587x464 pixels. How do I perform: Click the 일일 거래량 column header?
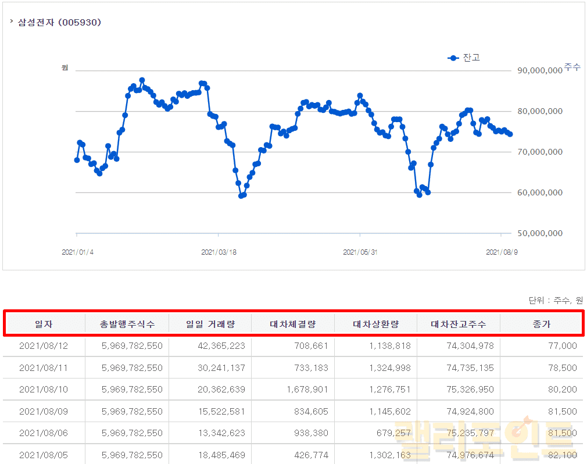point(210,324)
